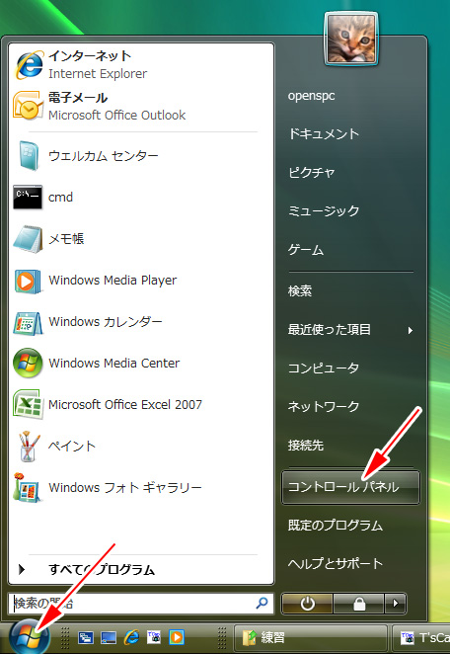
Task: Open the cmd command prompt icon
Action: [x=28, y=197]
